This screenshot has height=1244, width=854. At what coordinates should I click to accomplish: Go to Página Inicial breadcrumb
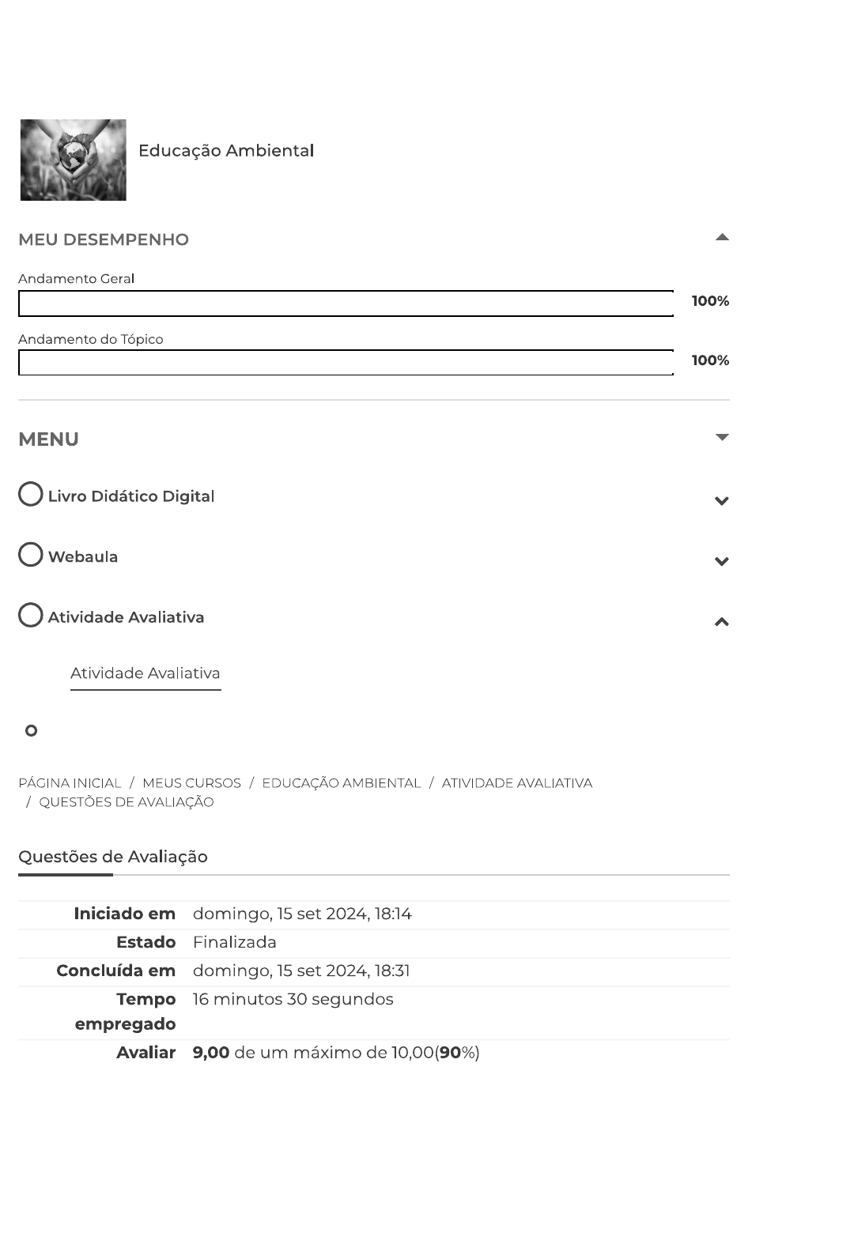tap(70, 783)
